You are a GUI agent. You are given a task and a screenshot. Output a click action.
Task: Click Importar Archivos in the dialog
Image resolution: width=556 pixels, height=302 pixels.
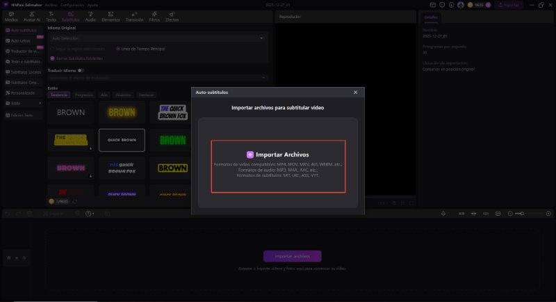pos(278,154)
